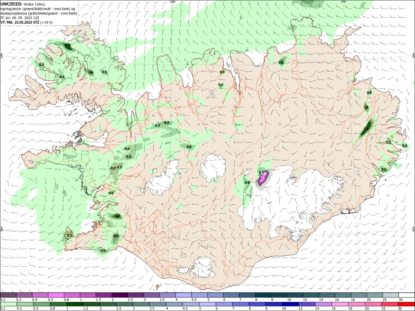Screen dimensions: 415x311
Task: Click the white Langjökull glacier in the west
Action: tap(162, 179)
